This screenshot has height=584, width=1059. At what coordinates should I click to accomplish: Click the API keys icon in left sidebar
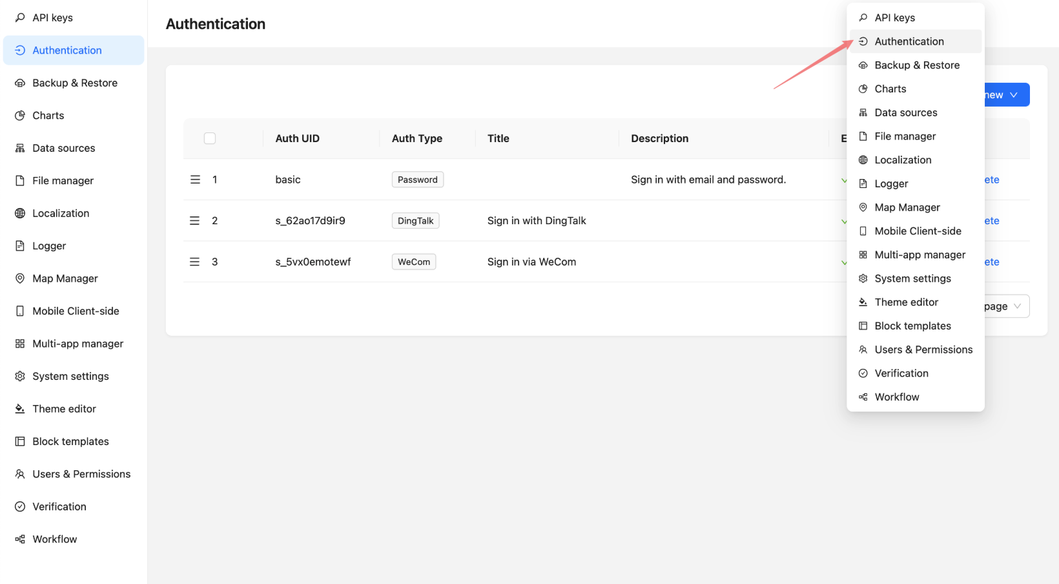(20, 17)
